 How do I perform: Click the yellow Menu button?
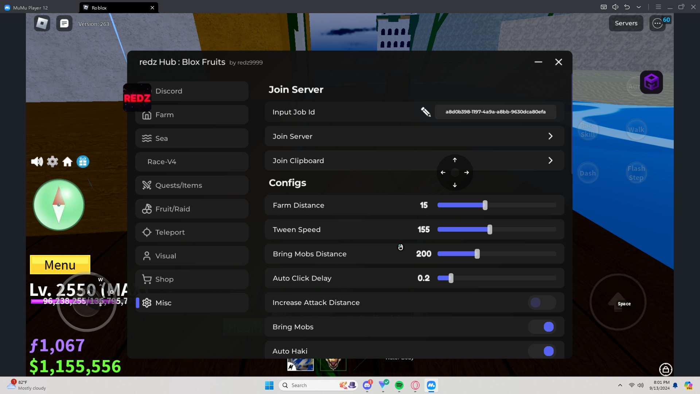tap(60, 265)
